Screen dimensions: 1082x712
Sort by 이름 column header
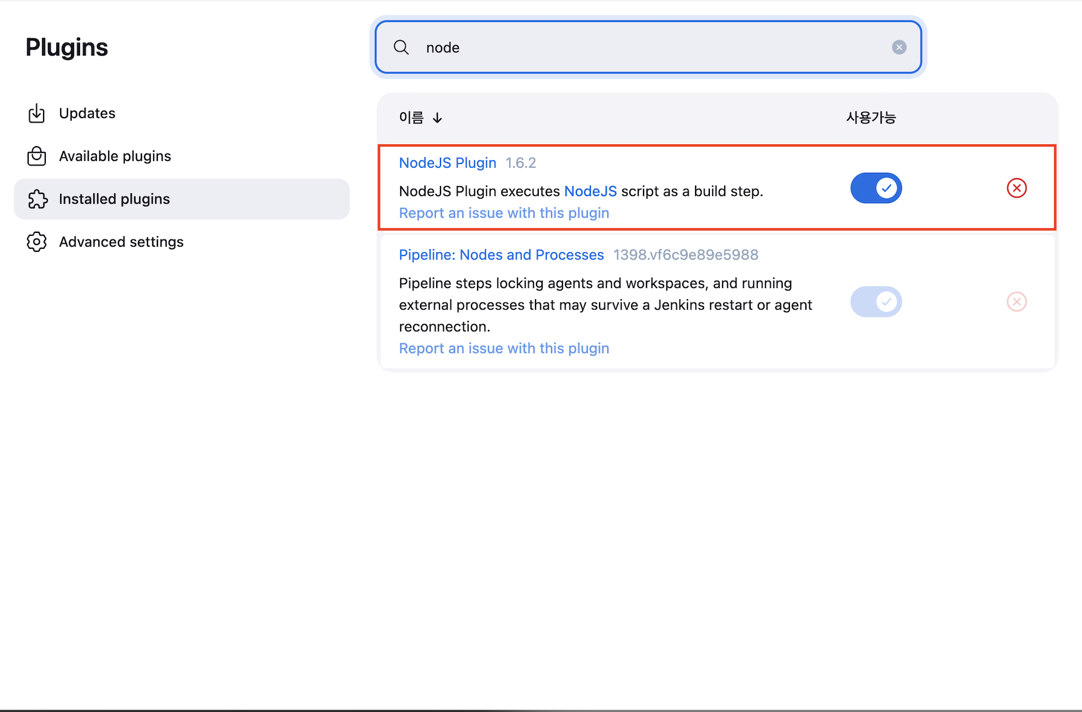tap(411, 118)
